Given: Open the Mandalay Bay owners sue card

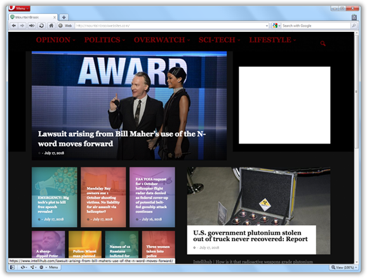Looking at the screenshot, I should coord(103,197).
